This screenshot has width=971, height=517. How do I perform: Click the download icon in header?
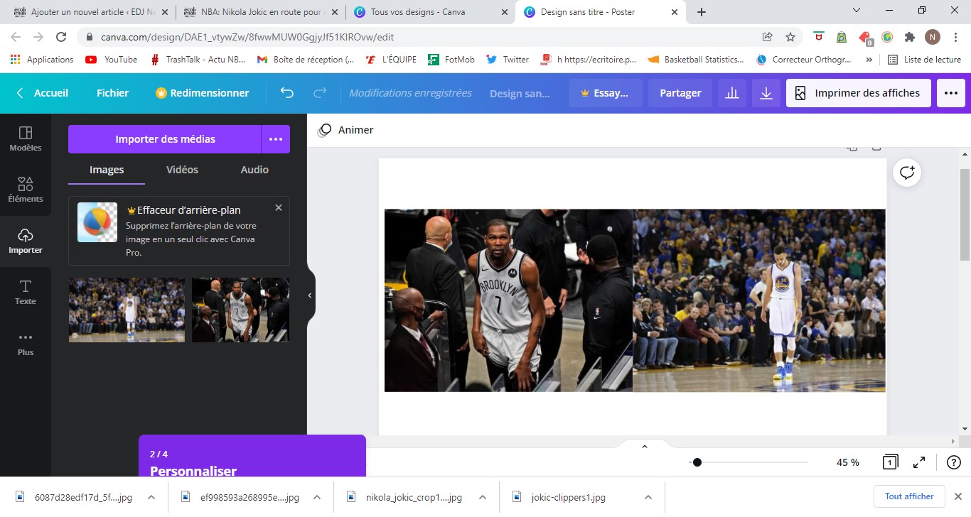point(766,93)
